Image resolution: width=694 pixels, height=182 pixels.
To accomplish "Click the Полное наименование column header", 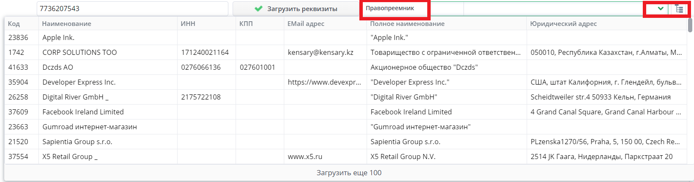I will click(x=407, y=24).
